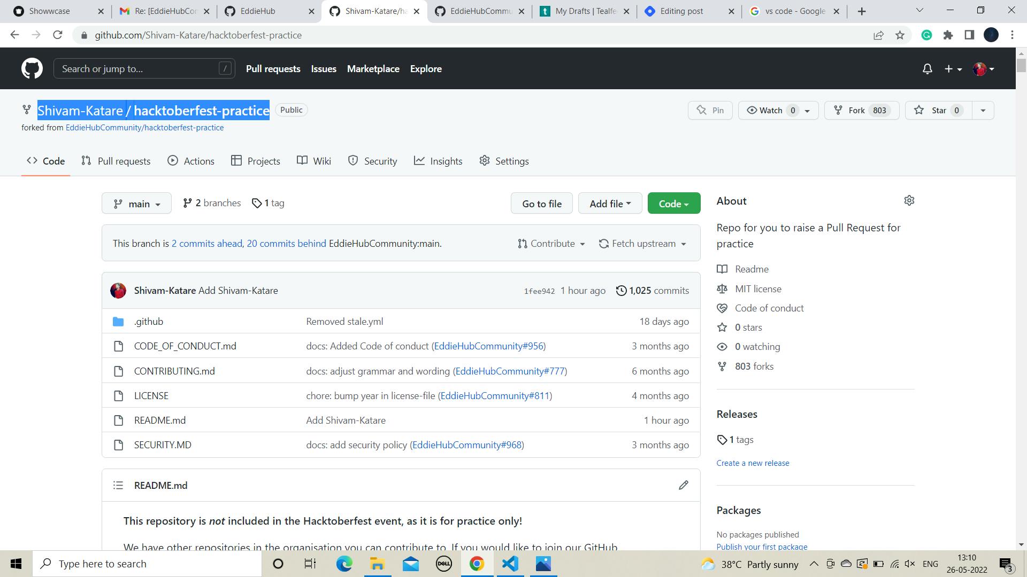Open the CONTRIBUTING.md file
Screen dimensions: 1027x577
(x=174, y=371)
